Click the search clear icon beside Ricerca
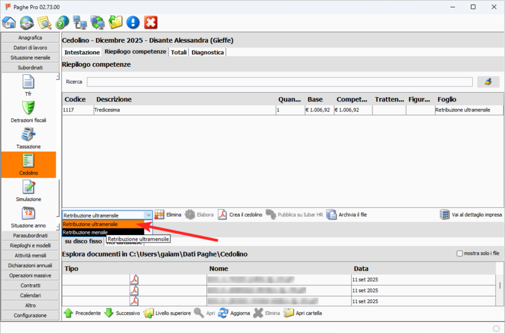The image size is (505, 334). (487, 82)
